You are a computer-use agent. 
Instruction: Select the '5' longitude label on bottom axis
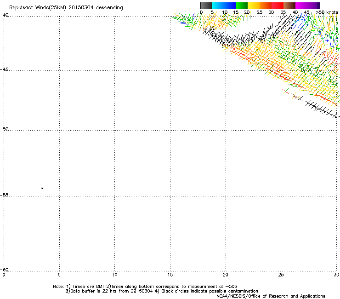59,275
